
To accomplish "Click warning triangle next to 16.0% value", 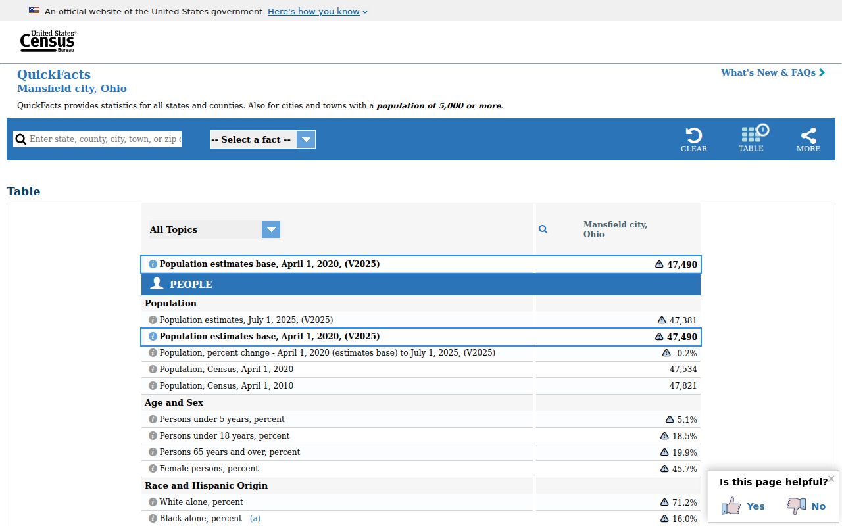I will (664, 519).
